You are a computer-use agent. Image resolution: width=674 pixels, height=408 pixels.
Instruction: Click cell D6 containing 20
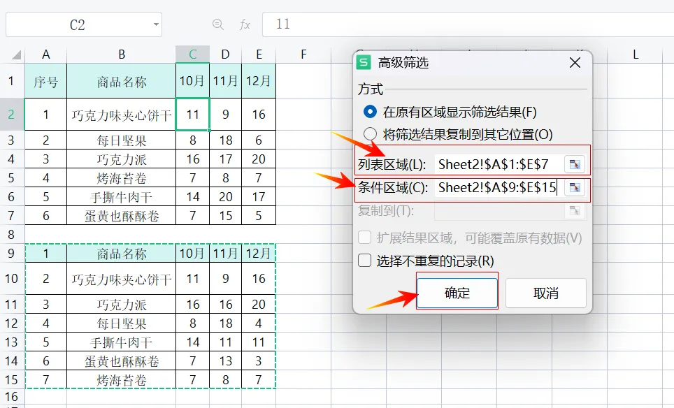click(225, 197)
